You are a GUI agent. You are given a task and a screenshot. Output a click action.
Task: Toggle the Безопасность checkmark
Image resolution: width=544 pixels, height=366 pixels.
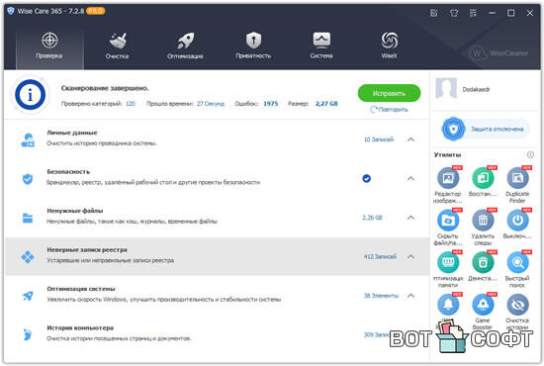[x=366, y=178]
